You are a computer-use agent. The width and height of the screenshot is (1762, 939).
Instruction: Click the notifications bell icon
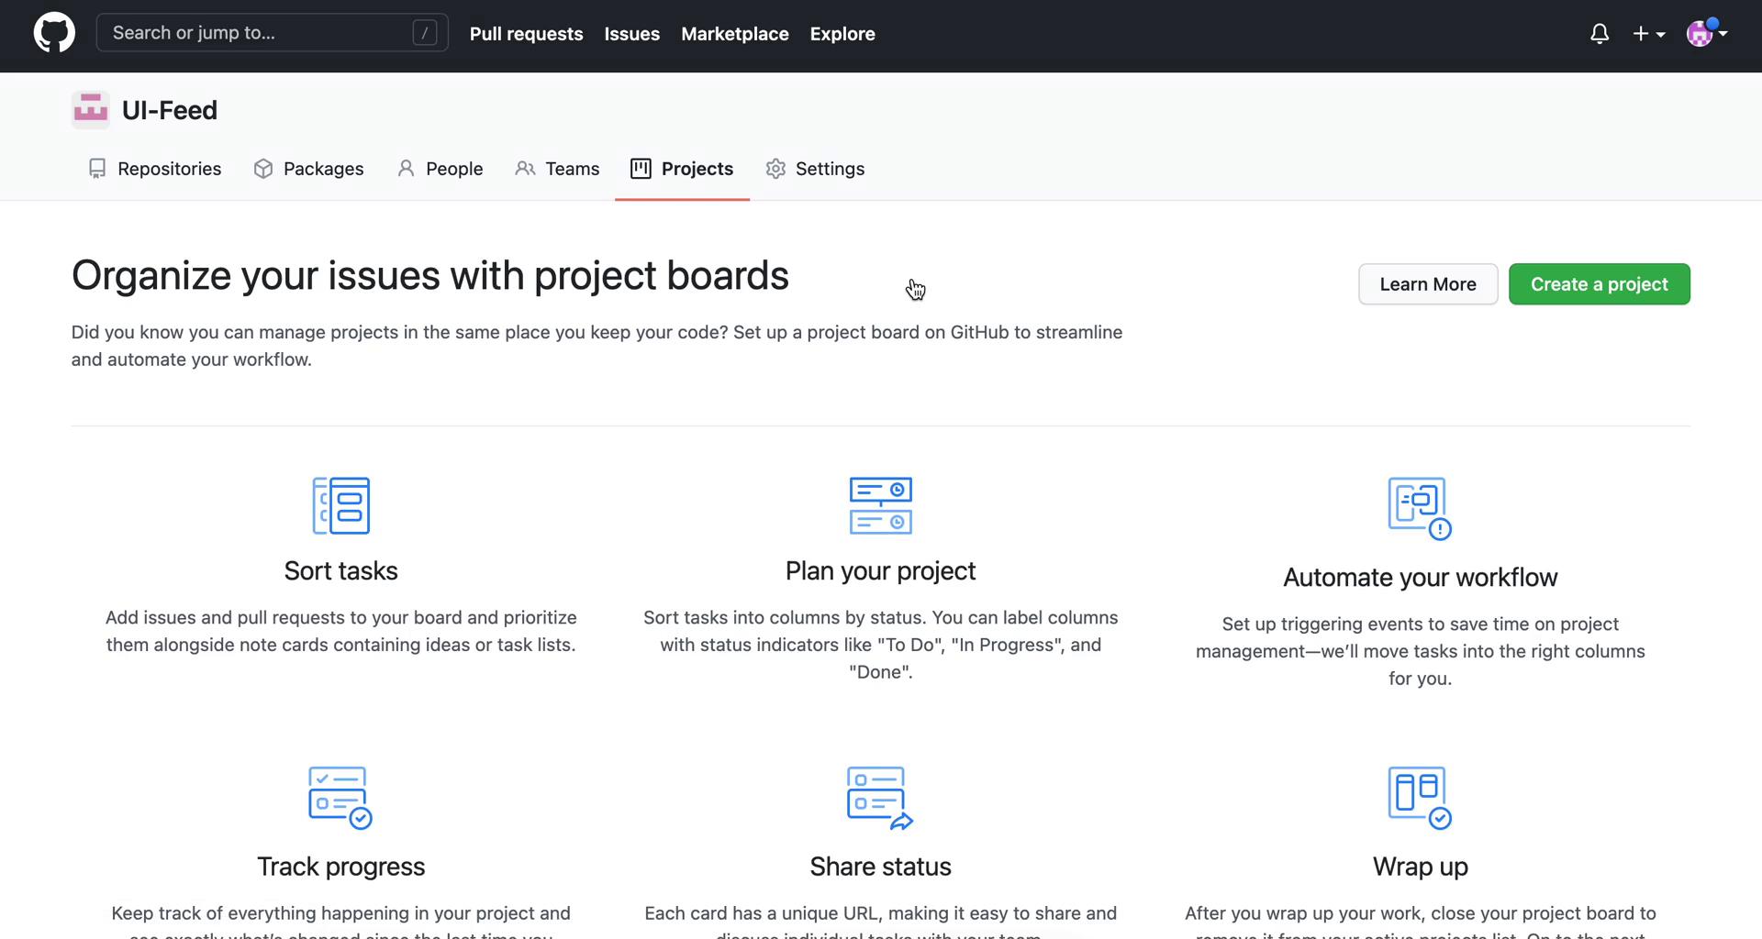1600,34
